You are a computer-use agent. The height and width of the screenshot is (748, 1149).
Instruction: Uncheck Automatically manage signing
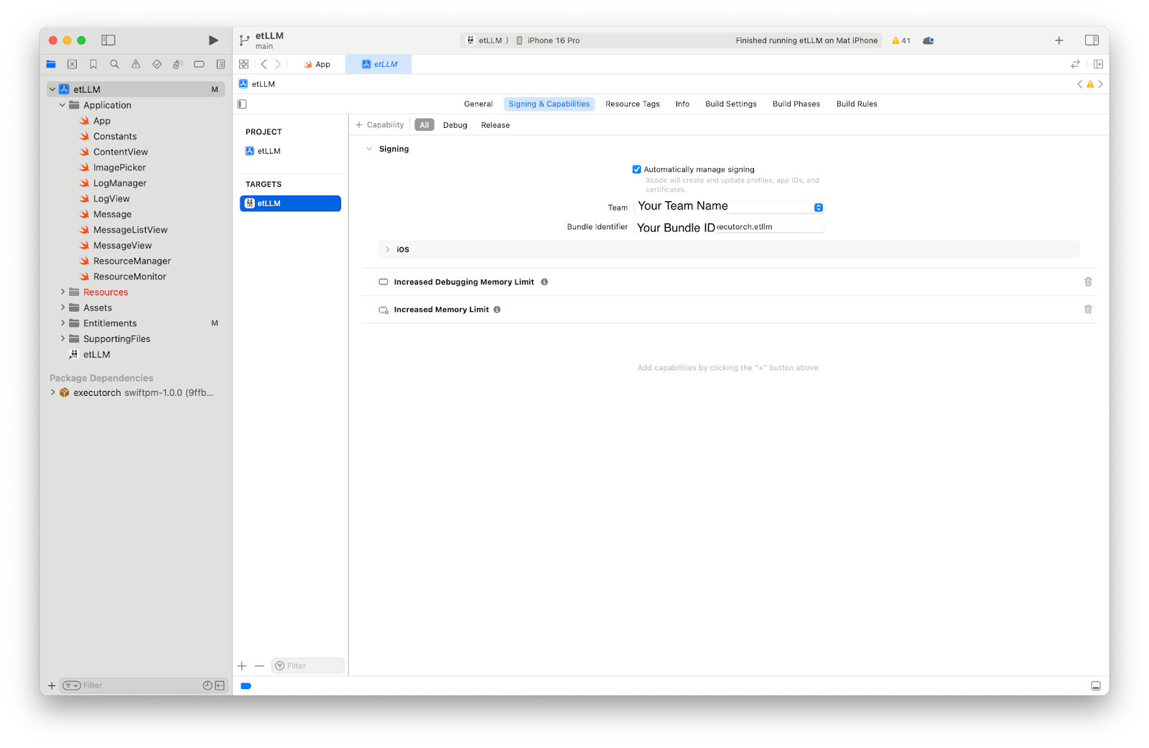636,170
